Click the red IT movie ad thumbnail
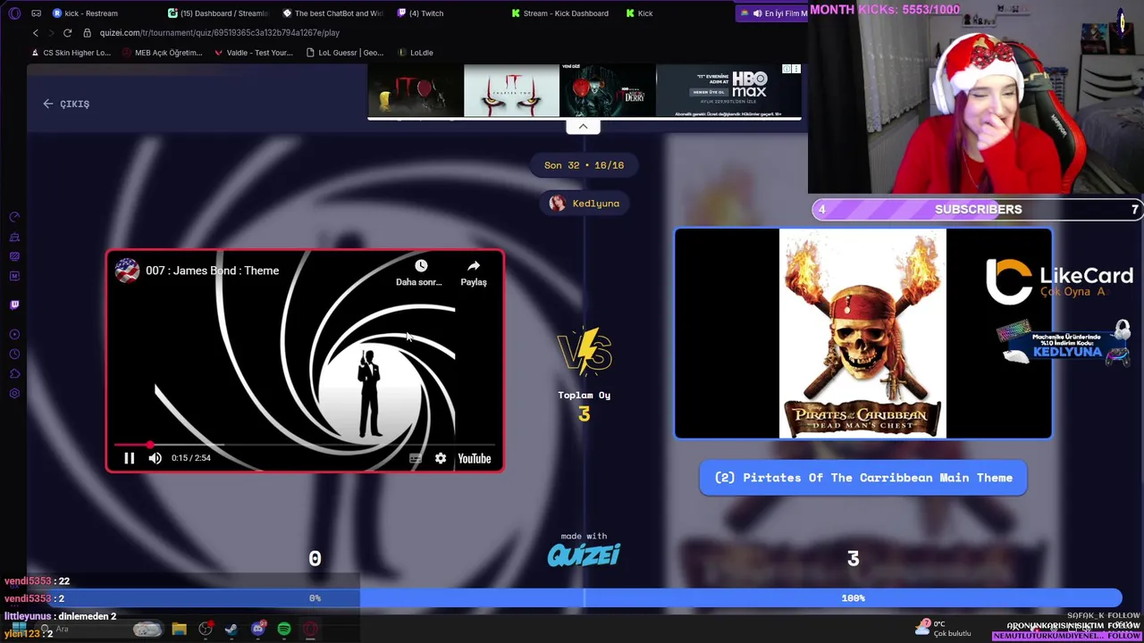1144x643 pixels. click(x=416, y=90)
